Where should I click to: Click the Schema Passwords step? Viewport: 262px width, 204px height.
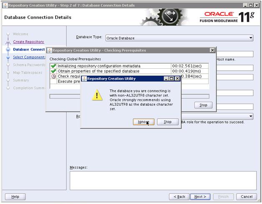pos(29,65)
